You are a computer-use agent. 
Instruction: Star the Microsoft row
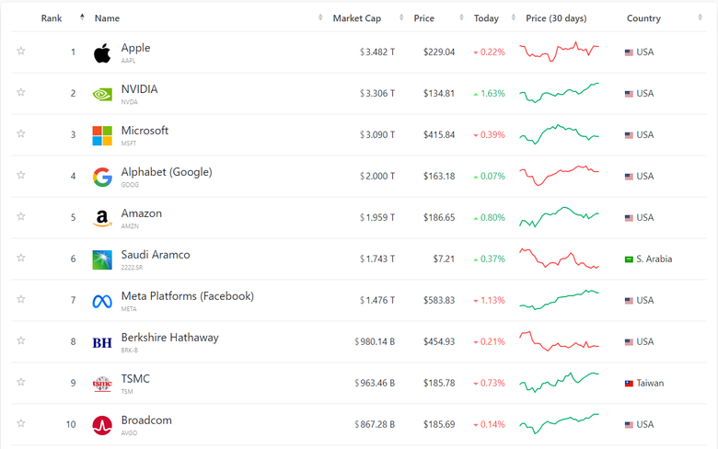pyautogui.click(x=21, y=133)
